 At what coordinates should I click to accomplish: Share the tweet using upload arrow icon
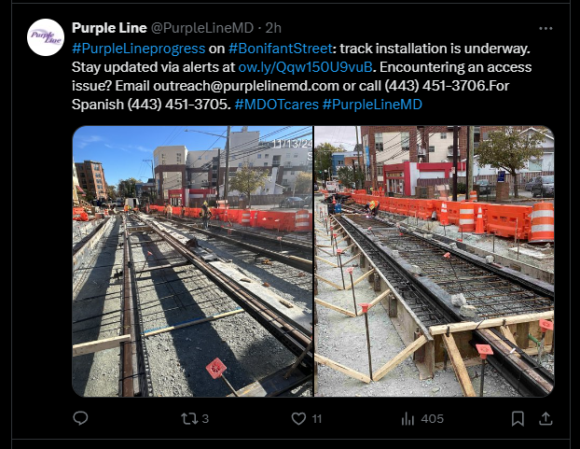point(545,418)
